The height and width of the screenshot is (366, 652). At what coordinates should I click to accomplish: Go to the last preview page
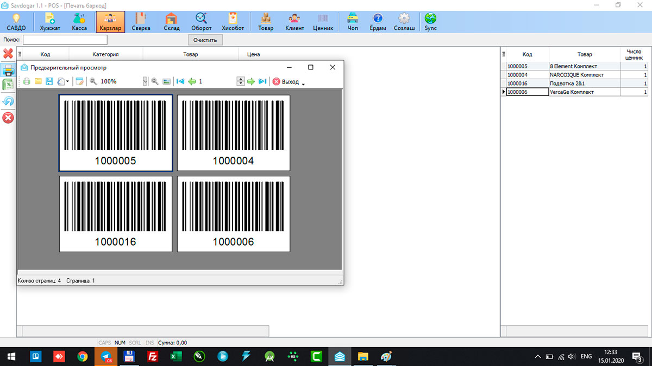click(262, 81)
